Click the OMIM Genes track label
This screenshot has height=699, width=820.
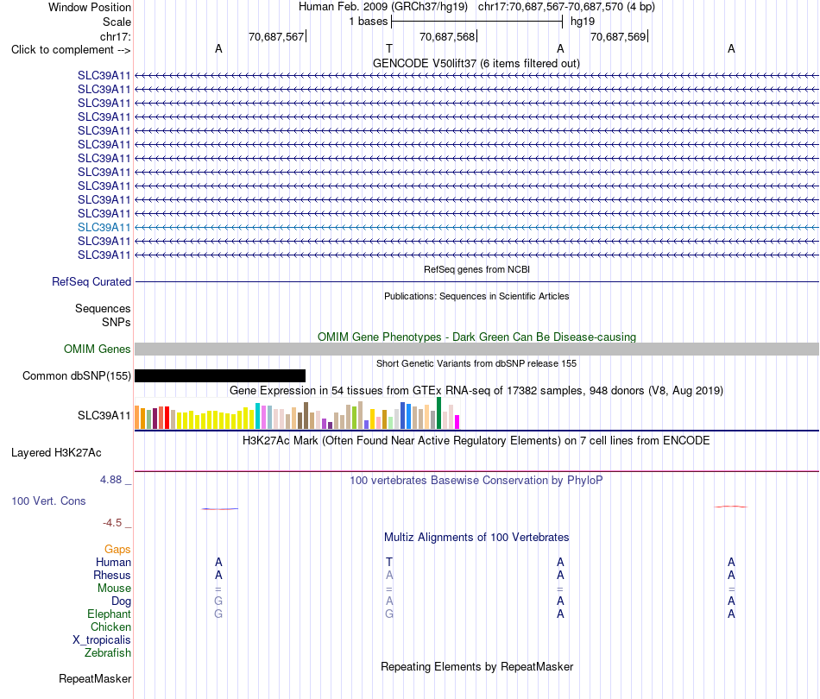pyautogui.click(x=98, y=349)
